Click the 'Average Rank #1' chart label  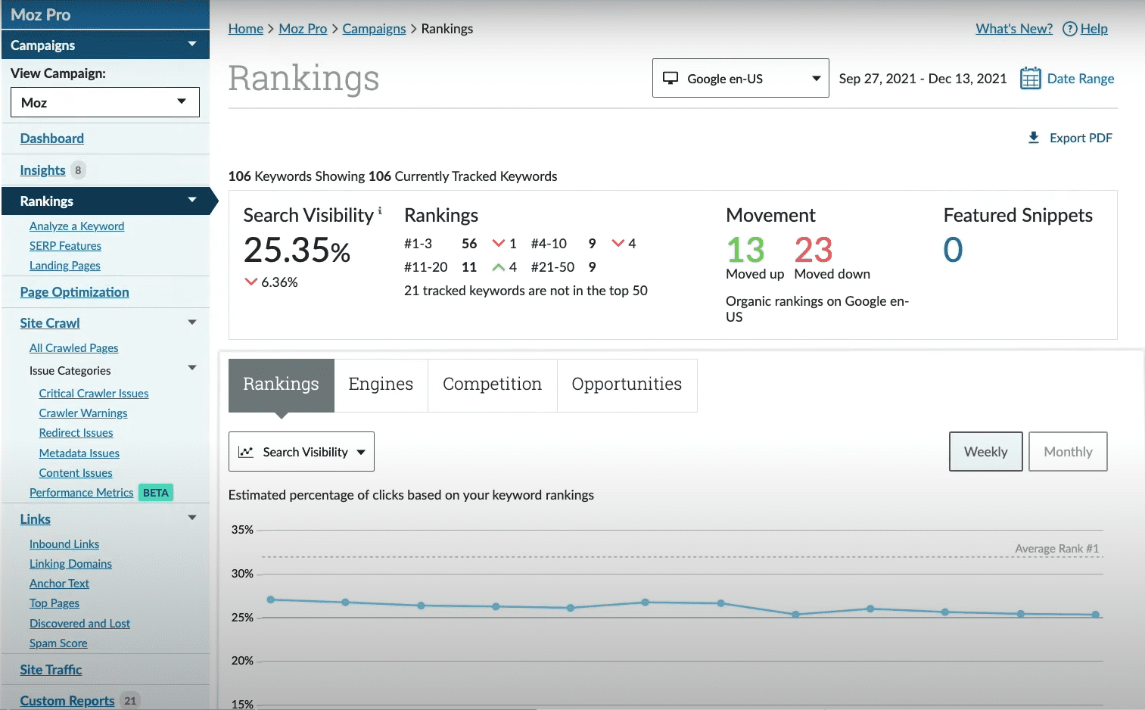tap(1056, 549)
